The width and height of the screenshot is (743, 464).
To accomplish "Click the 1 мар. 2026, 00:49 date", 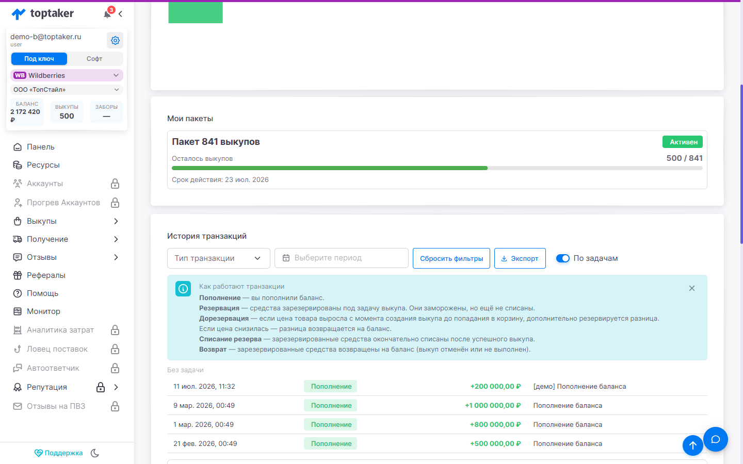I will click(x=204, y=424).
